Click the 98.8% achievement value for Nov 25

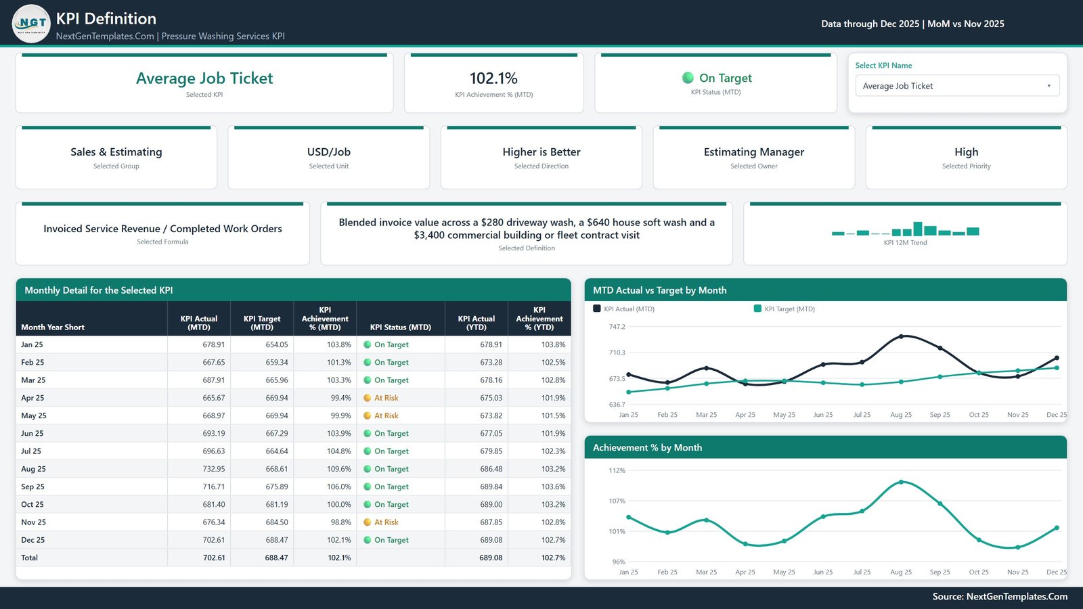(341, 522)
